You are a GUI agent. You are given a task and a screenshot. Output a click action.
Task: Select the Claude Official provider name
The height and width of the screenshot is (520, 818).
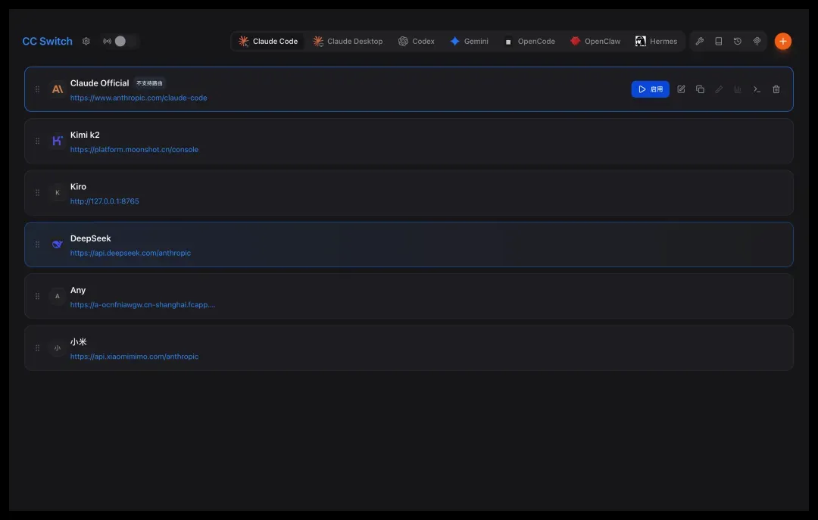[99, 83]
